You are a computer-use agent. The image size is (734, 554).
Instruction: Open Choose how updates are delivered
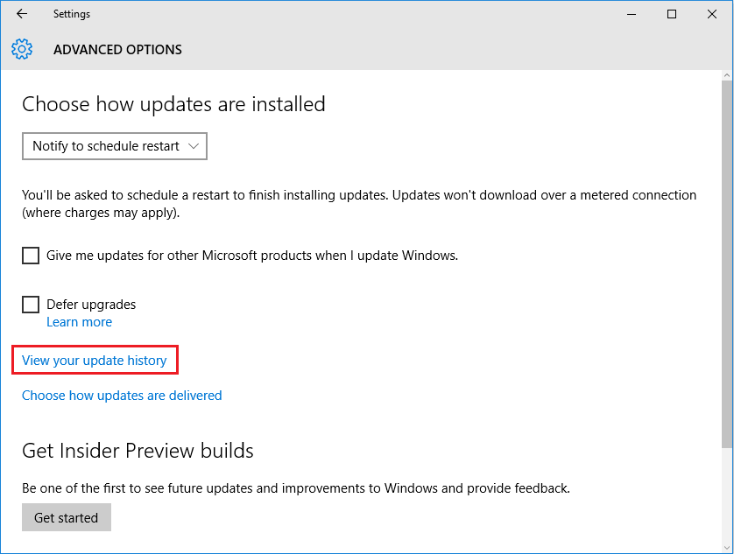coord(122,396)
